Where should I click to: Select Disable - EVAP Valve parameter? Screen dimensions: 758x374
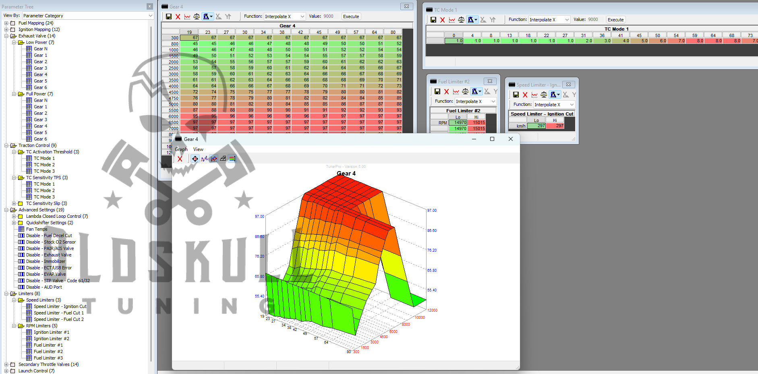(x=46, y=274)
